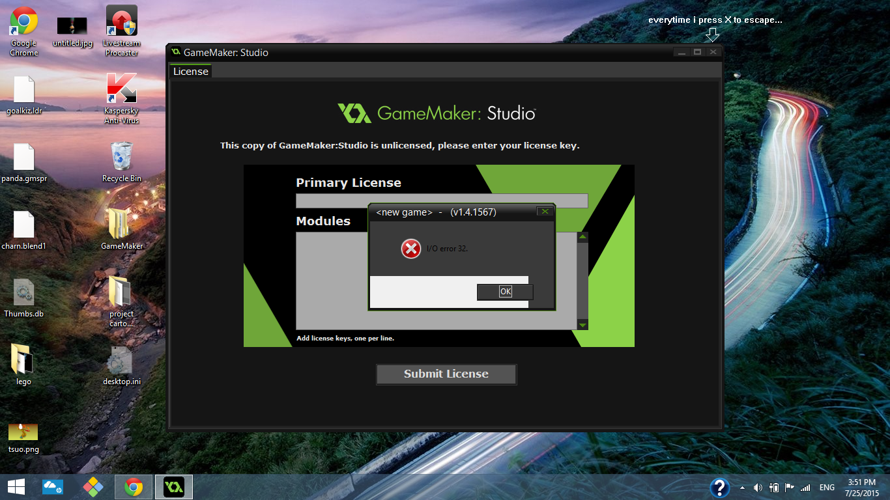Open the Windows Start menu
Screen dimensions: 890x500
[x=16, y=486]
